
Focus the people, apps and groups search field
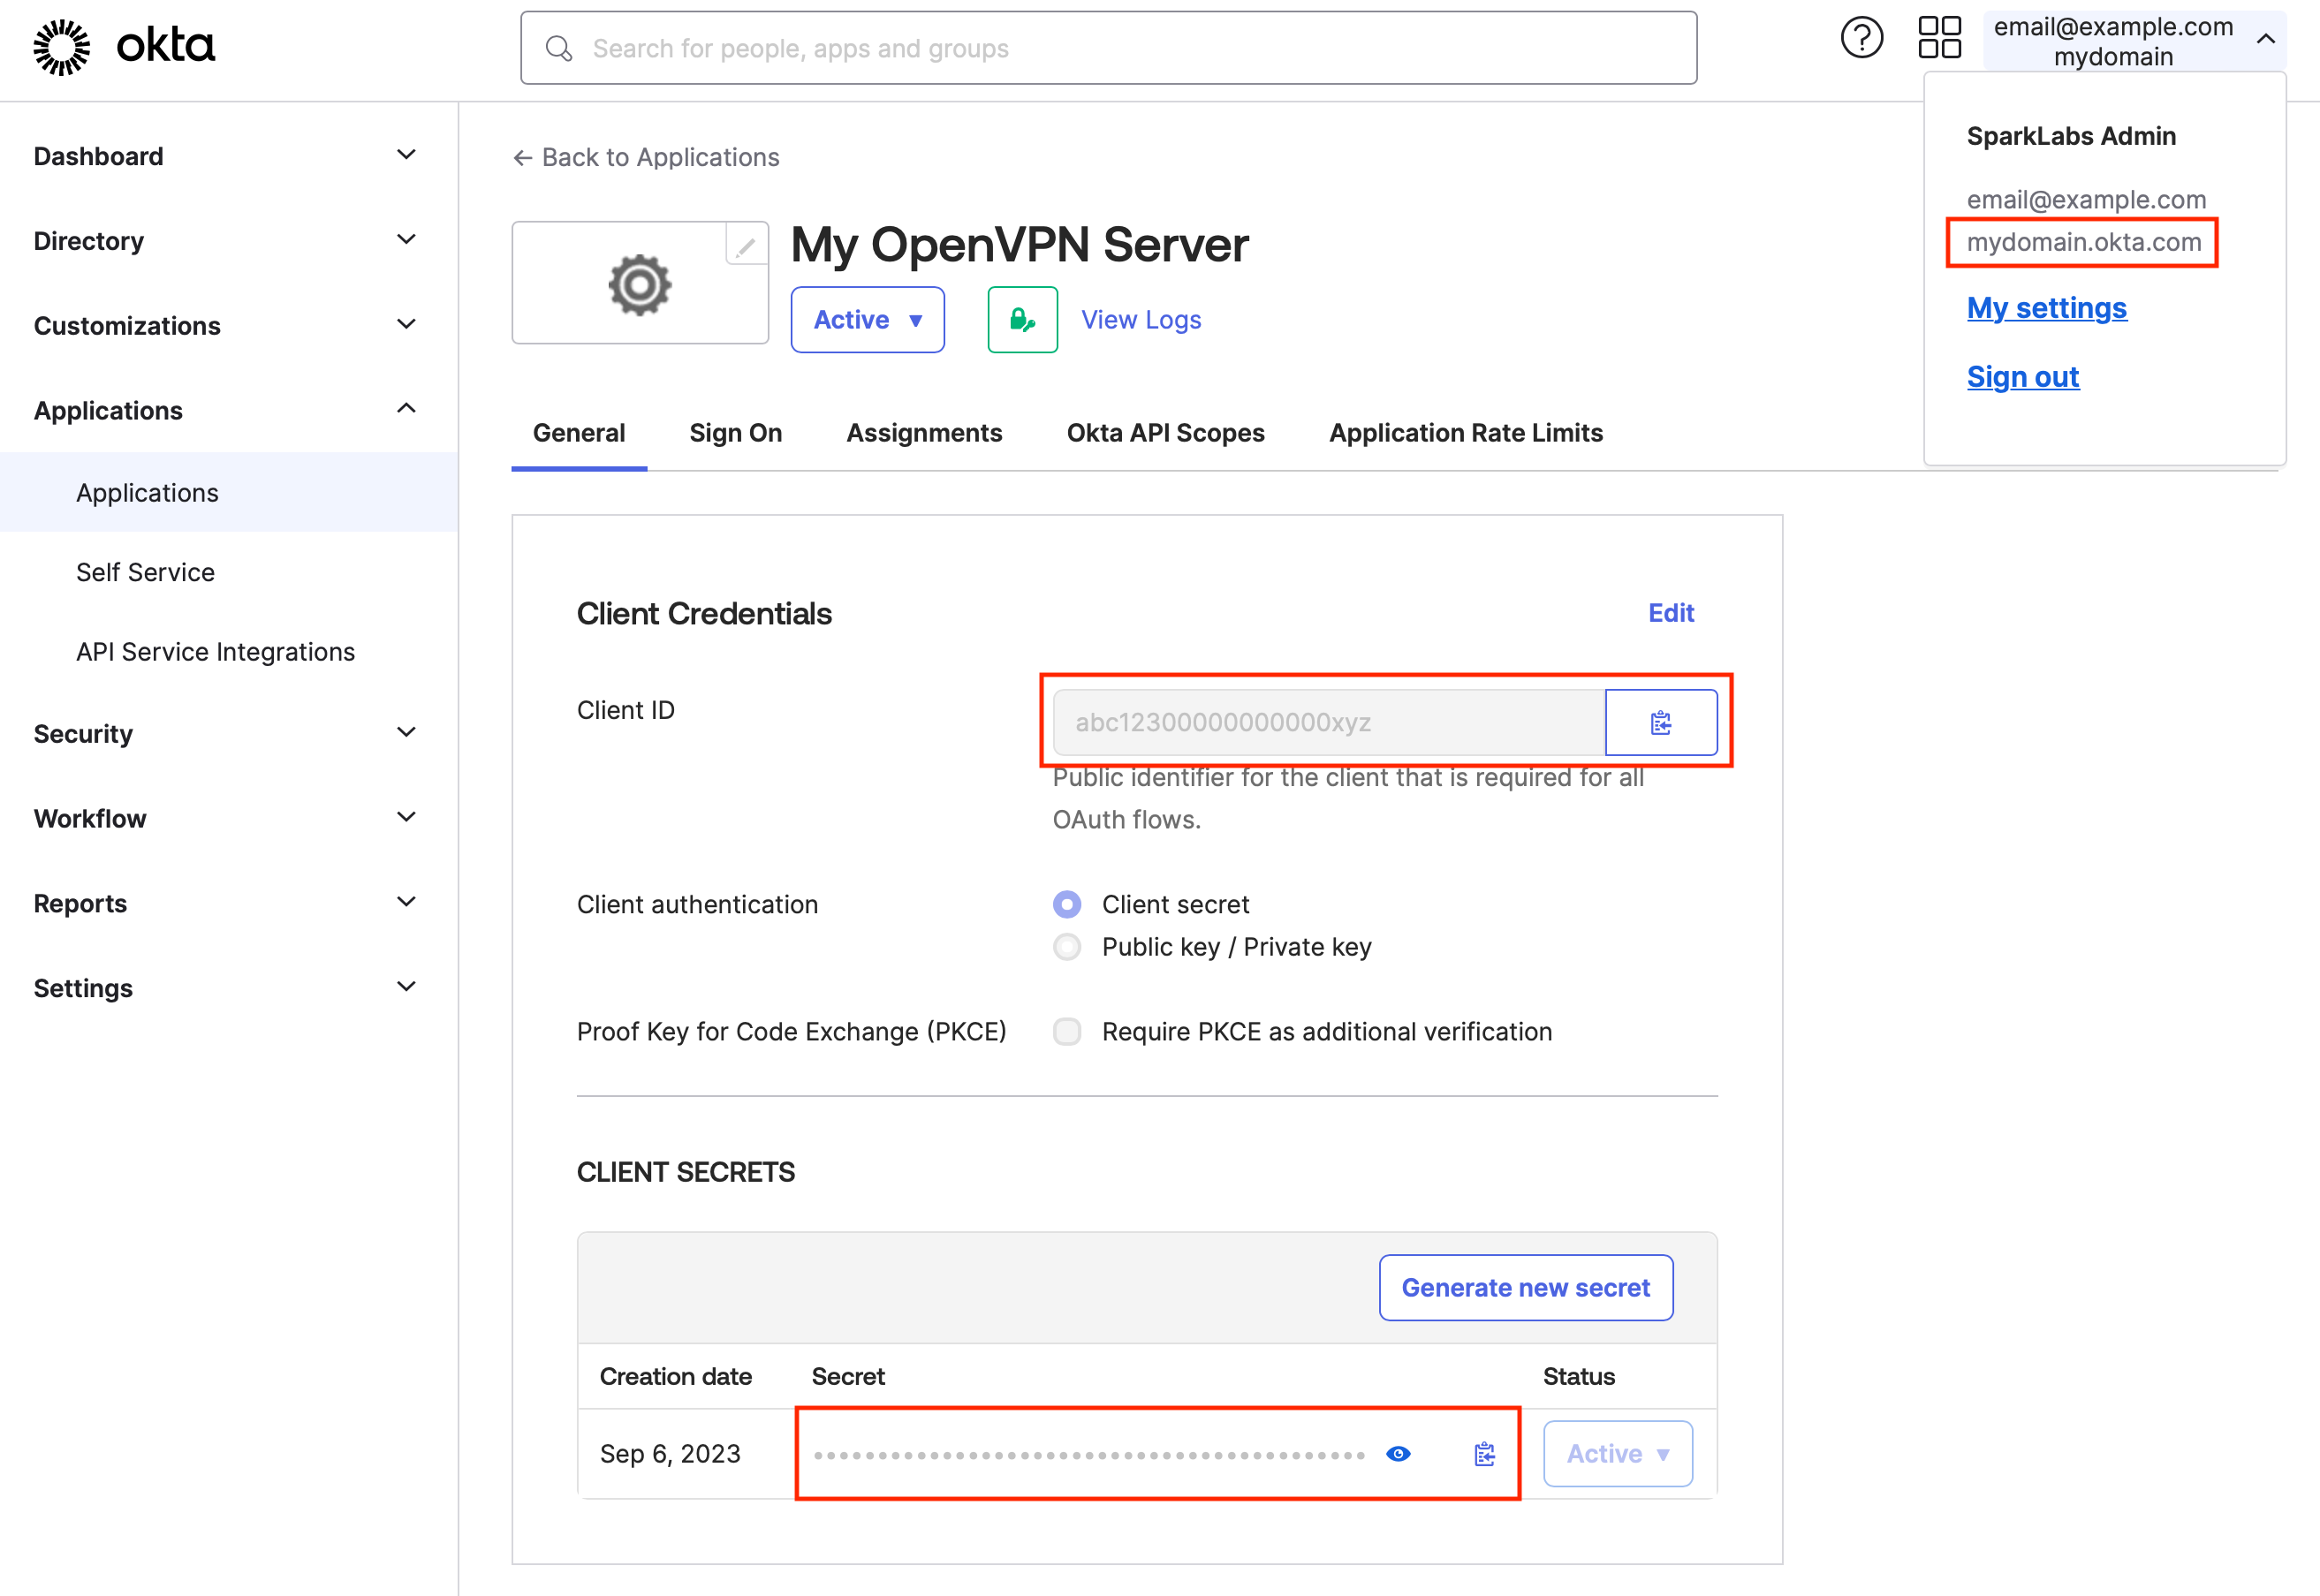click(1108, 48)
